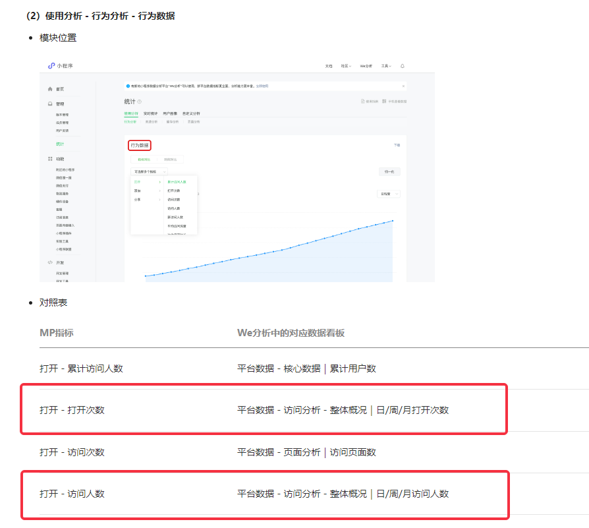This screenshot has height=528, width=589.
Task: Click the QR code icon near page header
Action: click(384, 101)
